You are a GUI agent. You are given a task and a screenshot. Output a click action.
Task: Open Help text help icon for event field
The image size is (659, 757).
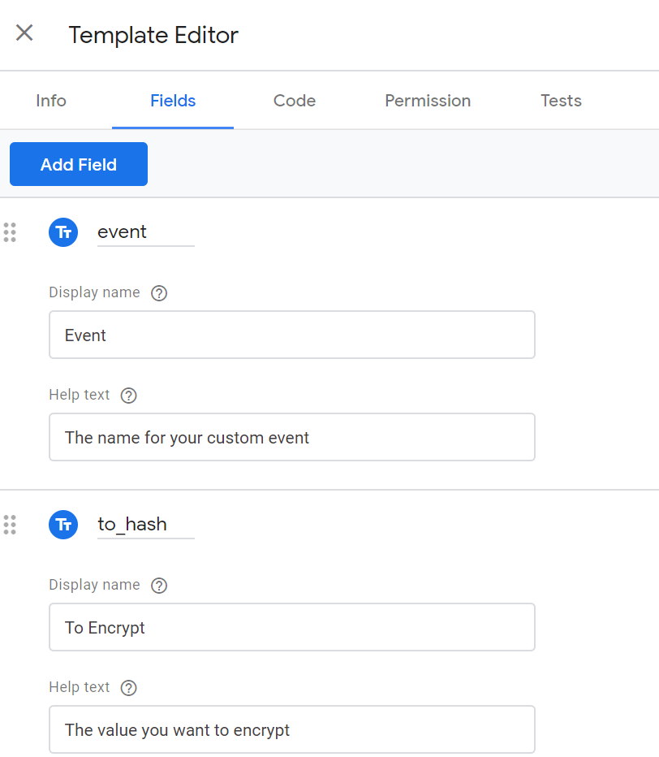pos(128,396)
